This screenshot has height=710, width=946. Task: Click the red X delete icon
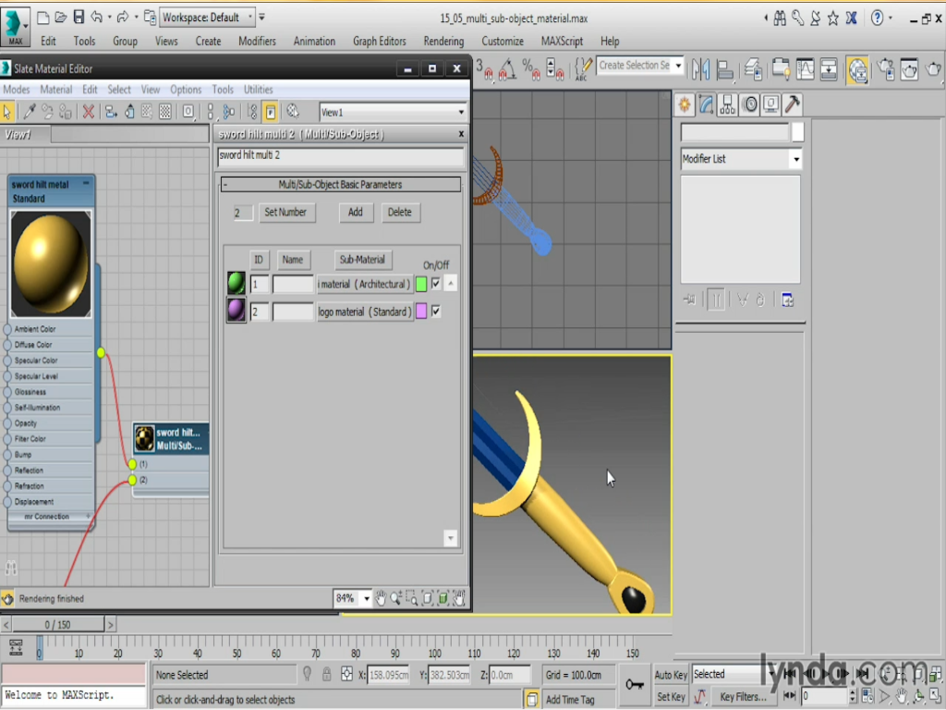coord(89,112)
